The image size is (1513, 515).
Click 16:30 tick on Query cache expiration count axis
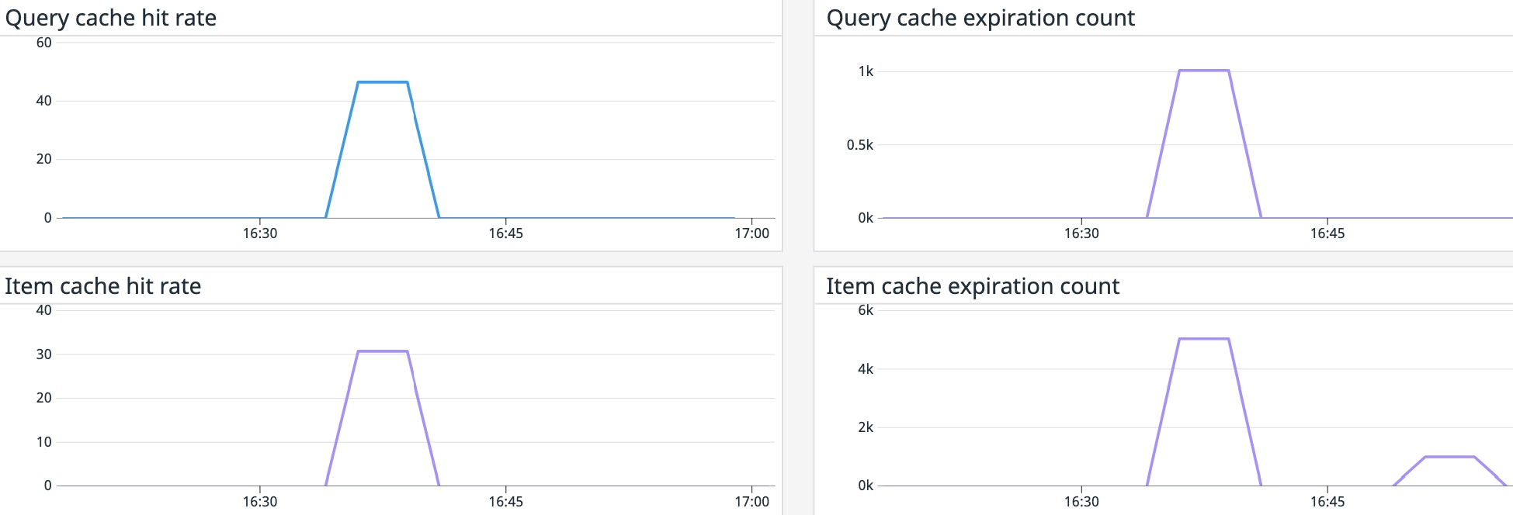[x=1081, y=233]
